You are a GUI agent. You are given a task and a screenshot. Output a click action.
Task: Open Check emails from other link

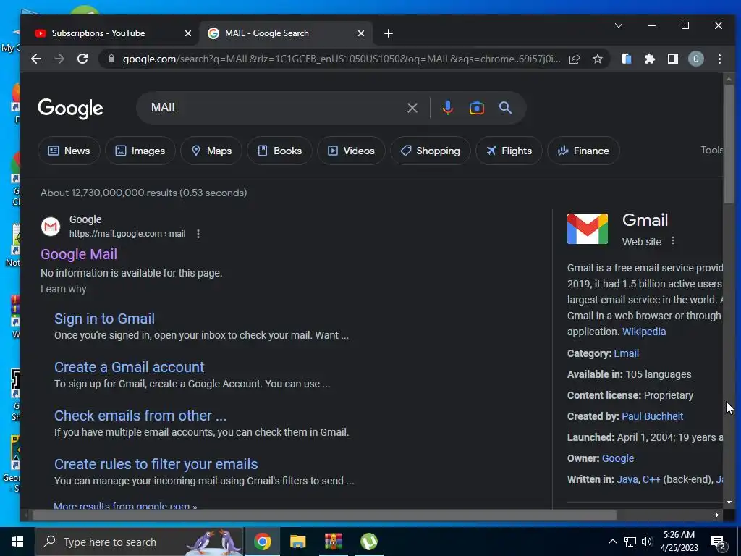coord(140,416)
